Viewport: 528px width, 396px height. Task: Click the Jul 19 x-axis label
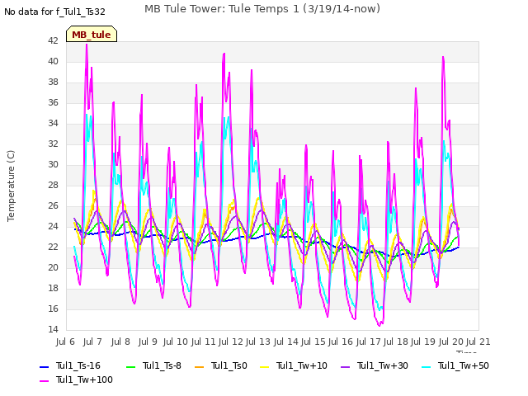pyautogui.click(x=423, y=342)
